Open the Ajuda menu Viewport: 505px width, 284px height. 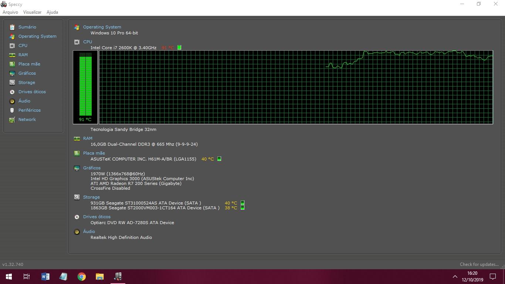52,12
